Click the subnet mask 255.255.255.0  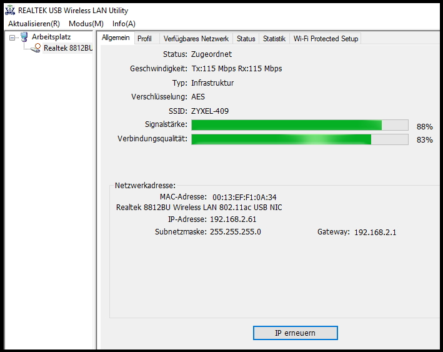coord(236,232)
